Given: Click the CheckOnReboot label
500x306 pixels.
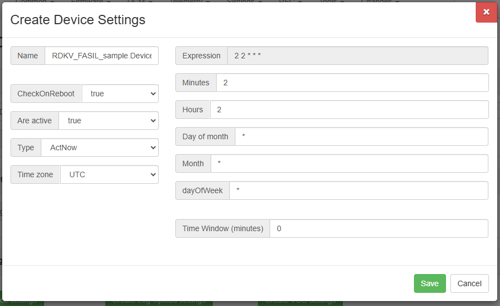Looking at the screenshot, I should click(x=46, y=94).
